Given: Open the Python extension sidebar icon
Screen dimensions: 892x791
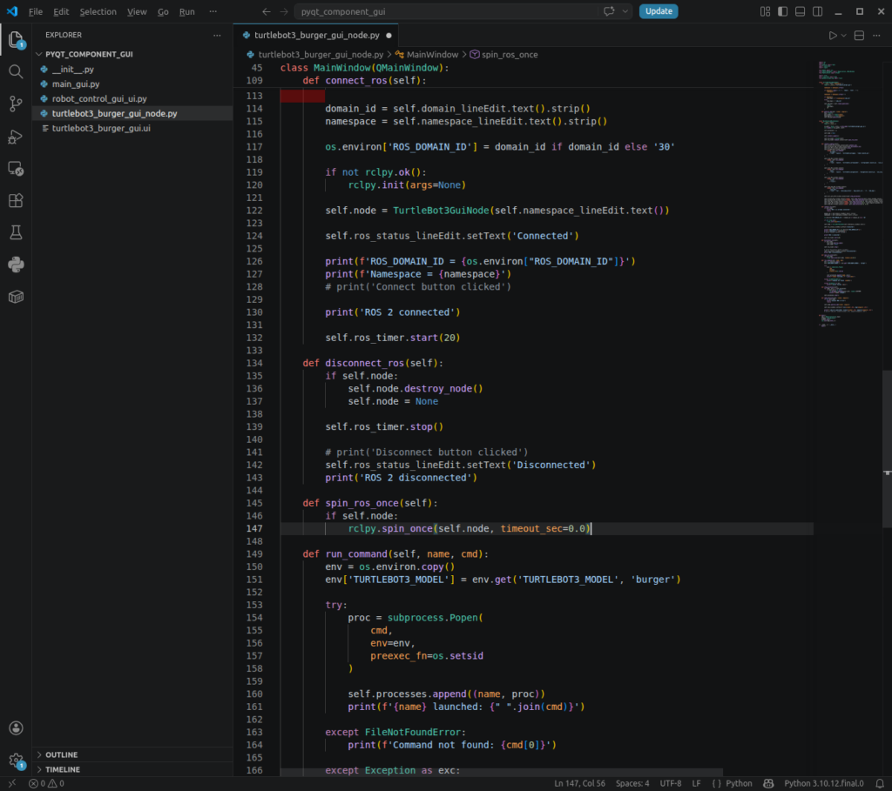Looking at the screenshot, I should [x=16, y=265].
